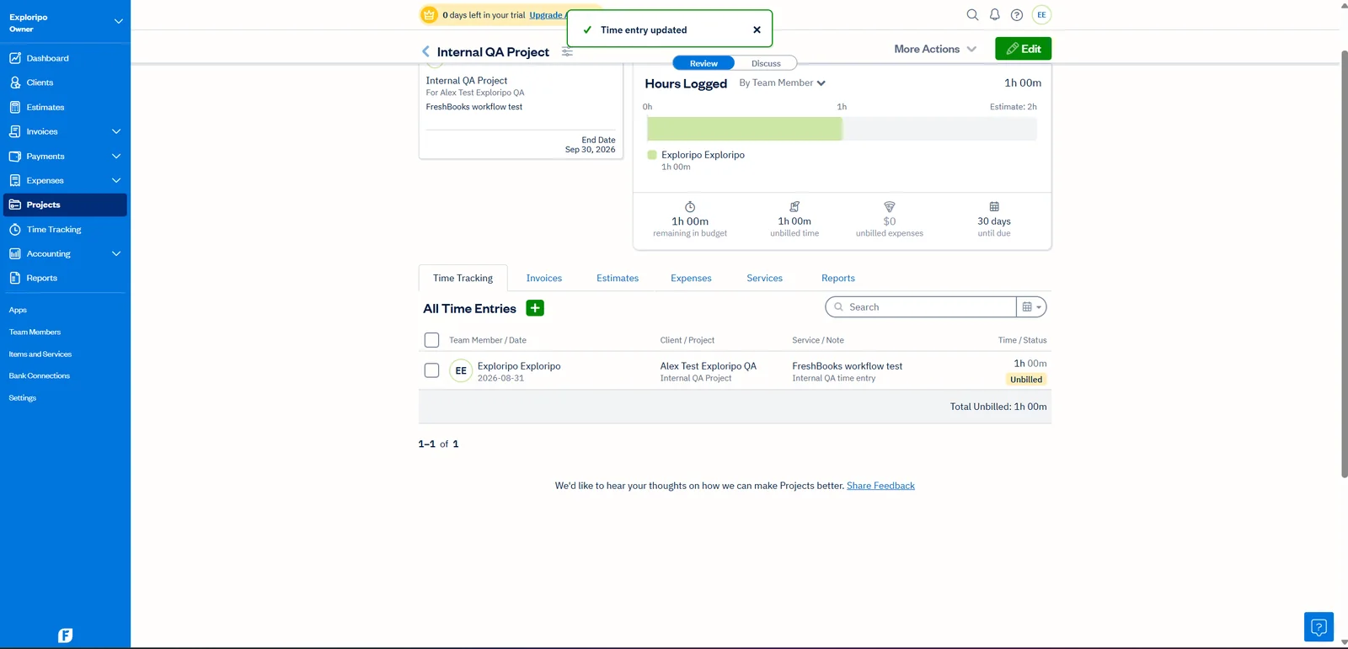
Task: Click the unbilled expenses icon
Action: 890,207
